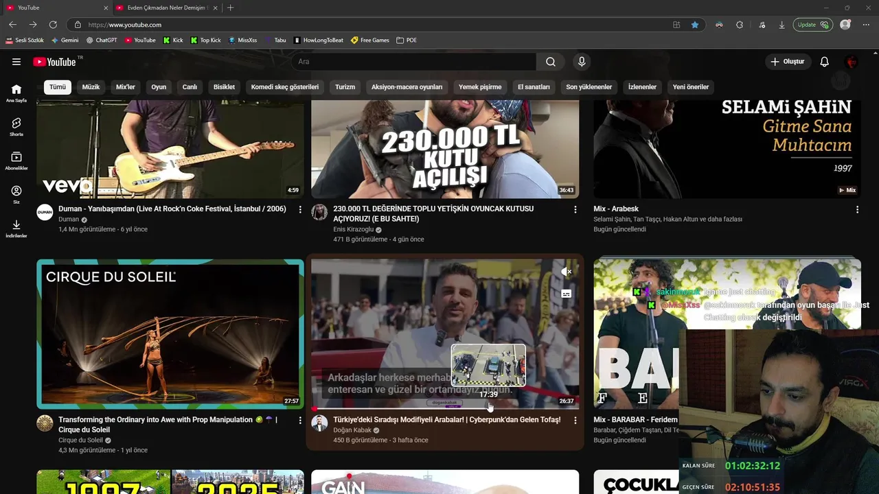
Task: Open options for Cirque du Soleil video
Action: tap(300, 420)
